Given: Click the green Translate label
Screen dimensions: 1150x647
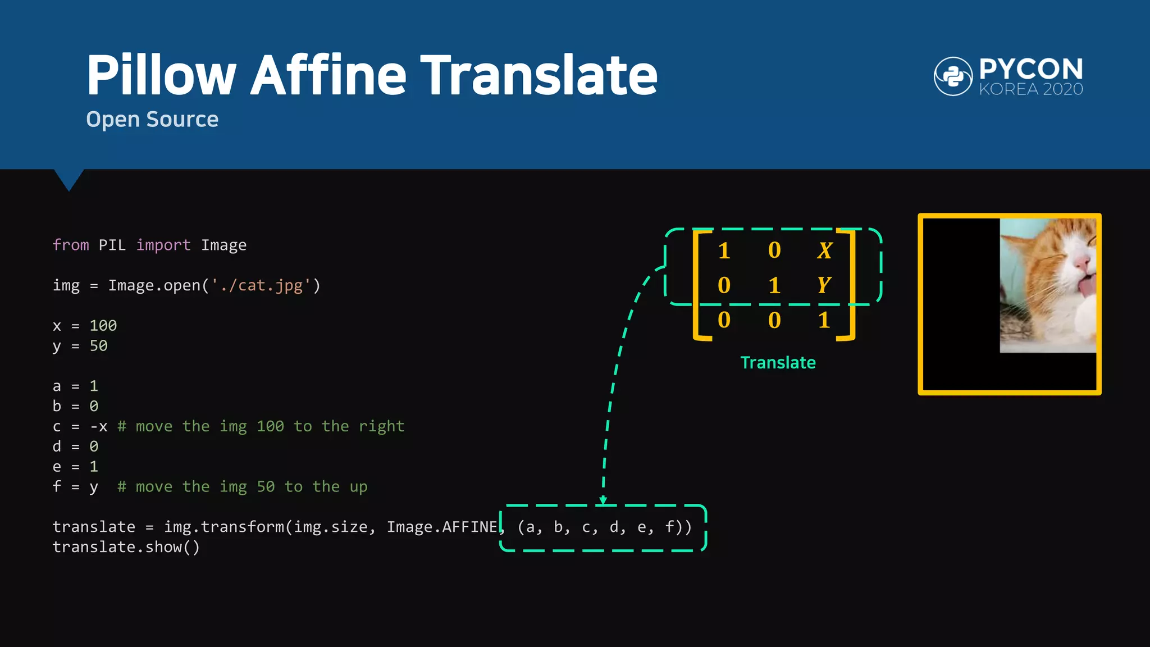Looking at the screenshot, I should (778, 363).
